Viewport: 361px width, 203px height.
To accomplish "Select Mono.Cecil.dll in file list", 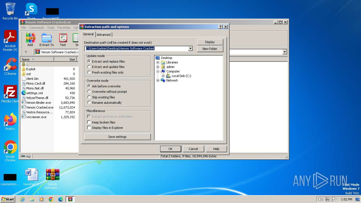I will pyautogui.click(x=36, y=83).
